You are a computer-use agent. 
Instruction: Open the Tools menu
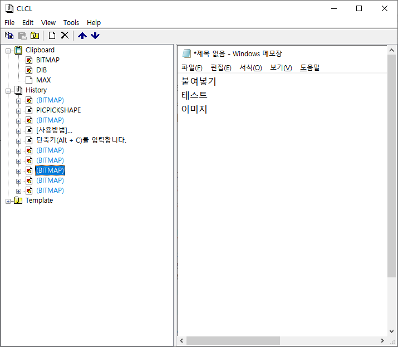(71, 23)
